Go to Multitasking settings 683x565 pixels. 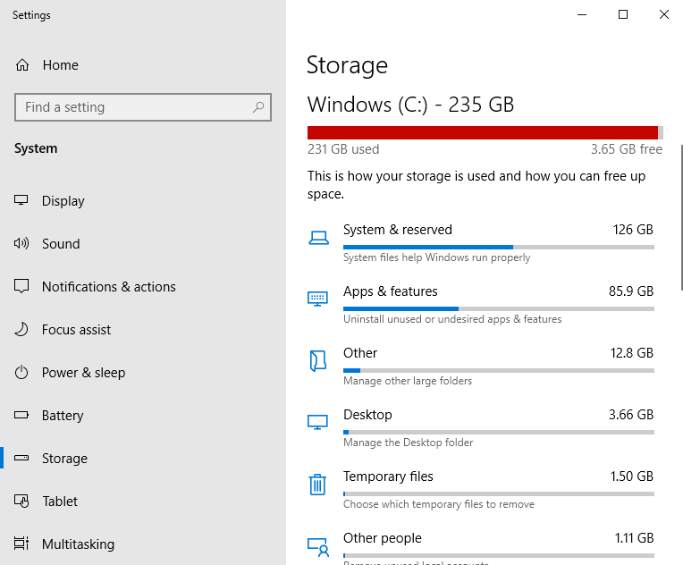coord(143,544)
